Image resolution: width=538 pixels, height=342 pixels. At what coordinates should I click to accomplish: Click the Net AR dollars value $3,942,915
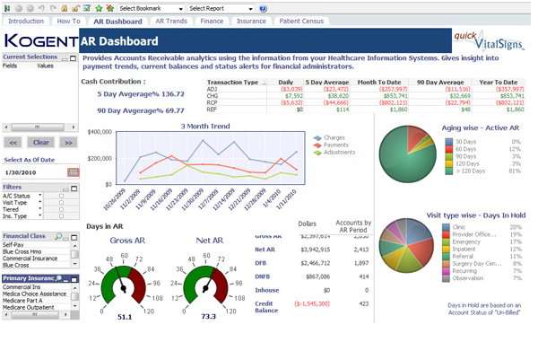pos(316,250)
